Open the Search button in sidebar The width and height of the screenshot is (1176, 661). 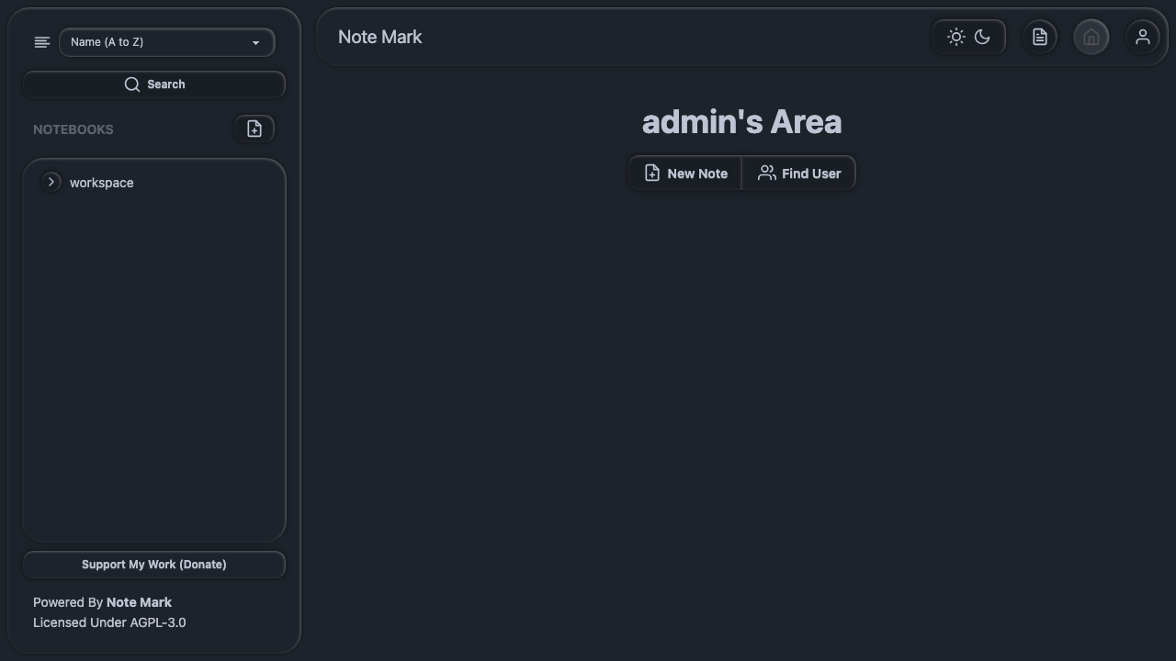tap(154, 84)
